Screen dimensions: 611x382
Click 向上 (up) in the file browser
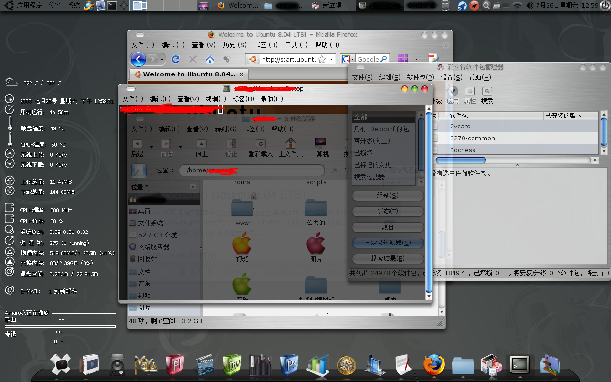[x=201, y=148]
